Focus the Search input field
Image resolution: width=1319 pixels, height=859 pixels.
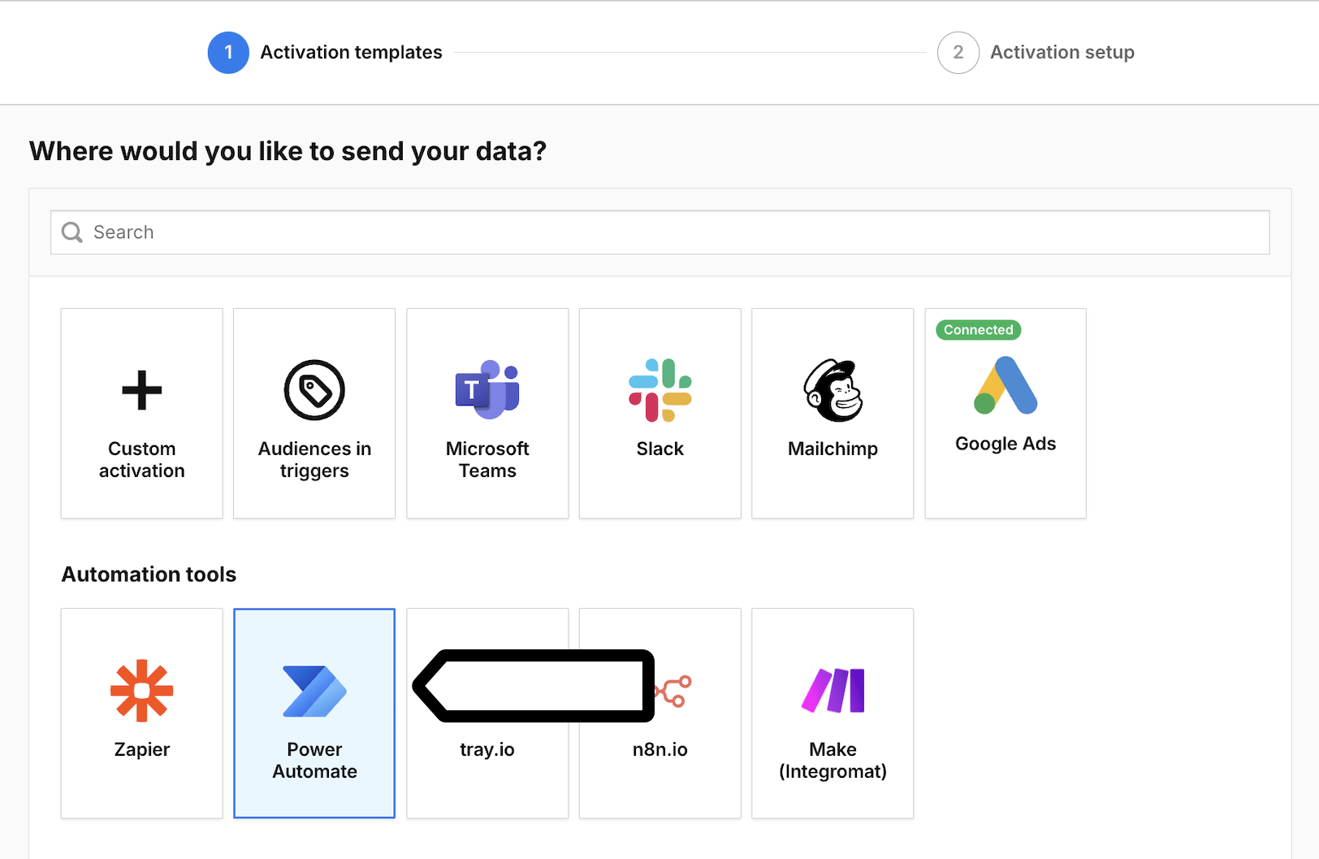pos(660,232)
